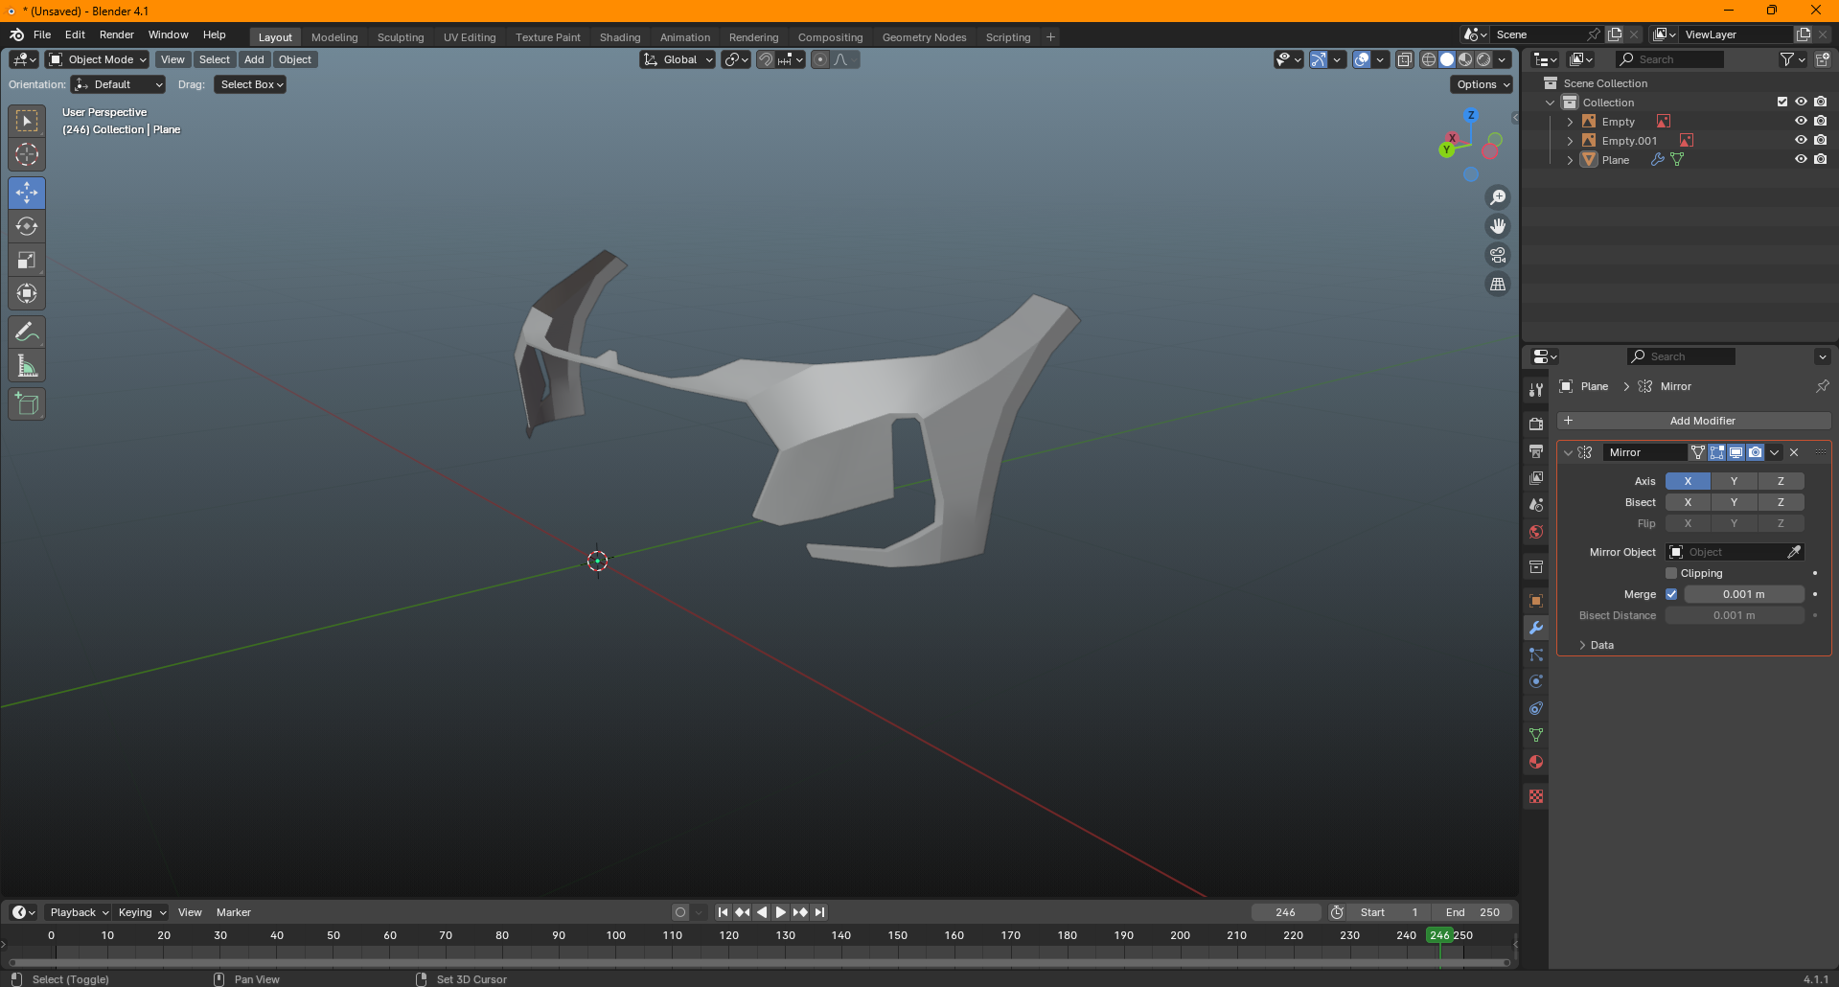Expand the Empty object in outliner

(1570, 122)
